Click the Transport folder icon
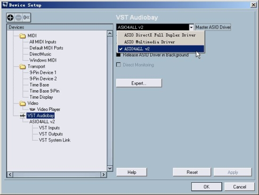Screen dimensions: 259x195 (x=23, y=67)
